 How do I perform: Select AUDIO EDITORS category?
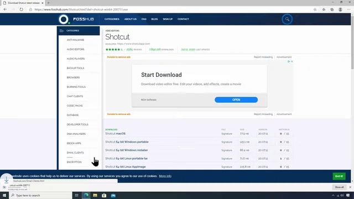click(75, 49)
